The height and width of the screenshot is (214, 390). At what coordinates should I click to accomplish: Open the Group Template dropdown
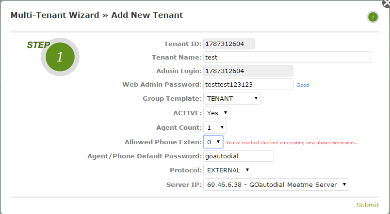(232, 98)
